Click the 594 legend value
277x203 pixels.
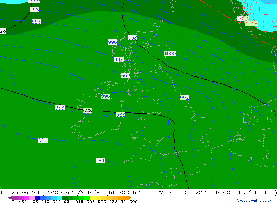[x=125, y=201]
